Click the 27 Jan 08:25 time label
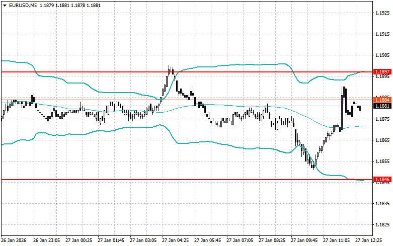The height and width of the screenshot is (246, 393). click(272, 240)
